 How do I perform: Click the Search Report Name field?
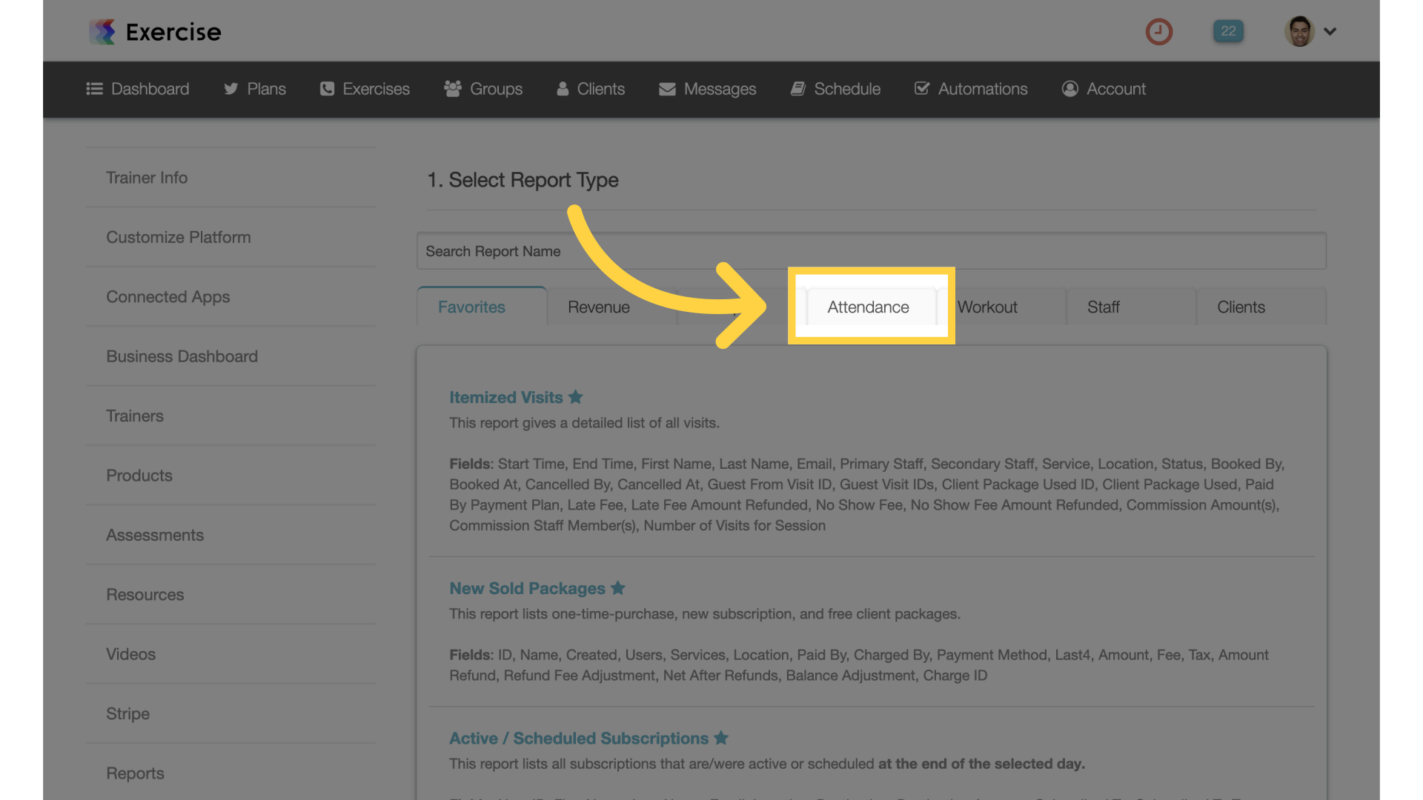pyautogui.click(x=872, y=251)
